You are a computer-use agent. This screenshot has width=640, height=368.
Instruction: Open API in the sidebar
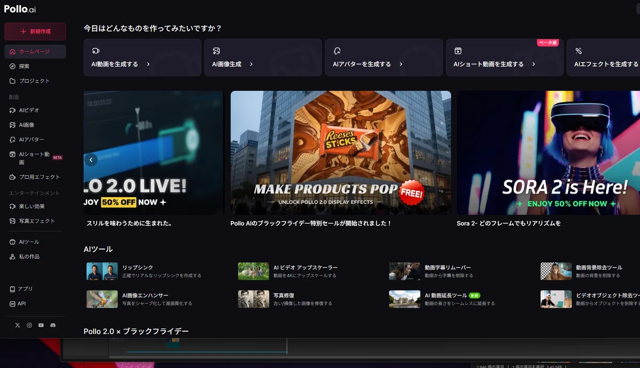[x=35, y=303]
